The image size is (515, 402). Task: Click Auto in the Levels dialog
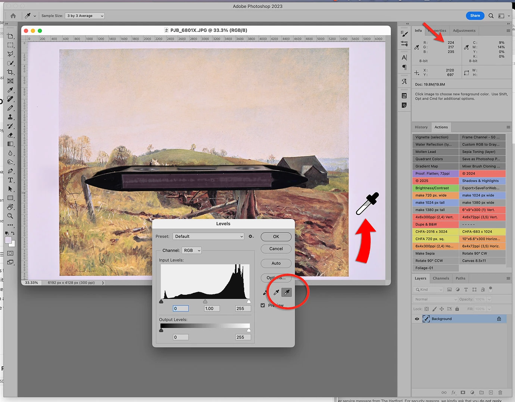[x=276, y=263]
